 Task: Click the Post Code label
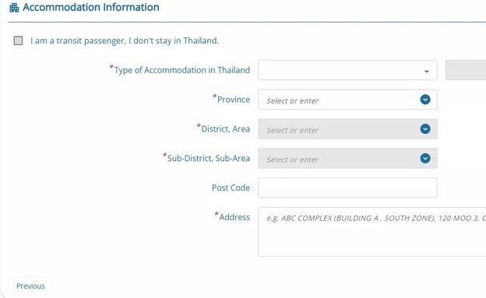coord(231,188)
